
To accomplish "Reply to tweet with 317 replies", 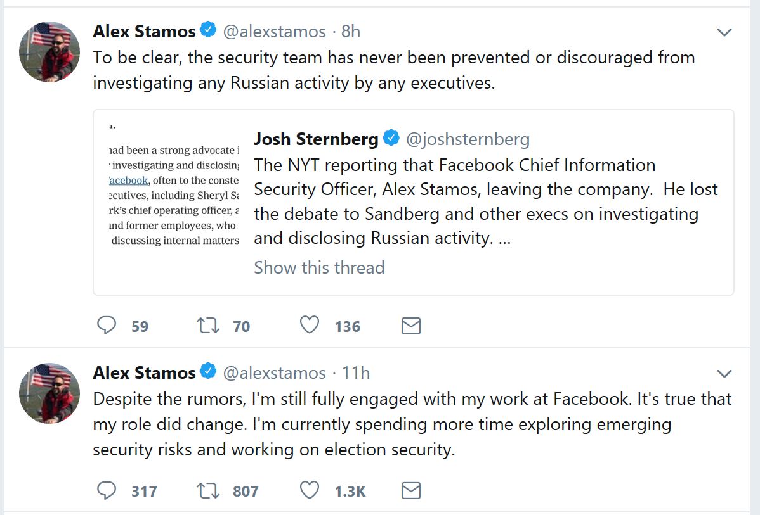I will [107, 490].
